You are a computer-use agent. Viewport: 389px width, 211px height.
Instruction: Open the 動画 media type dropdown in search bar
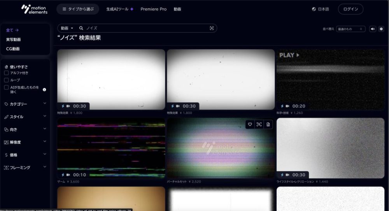coord(67,28)
